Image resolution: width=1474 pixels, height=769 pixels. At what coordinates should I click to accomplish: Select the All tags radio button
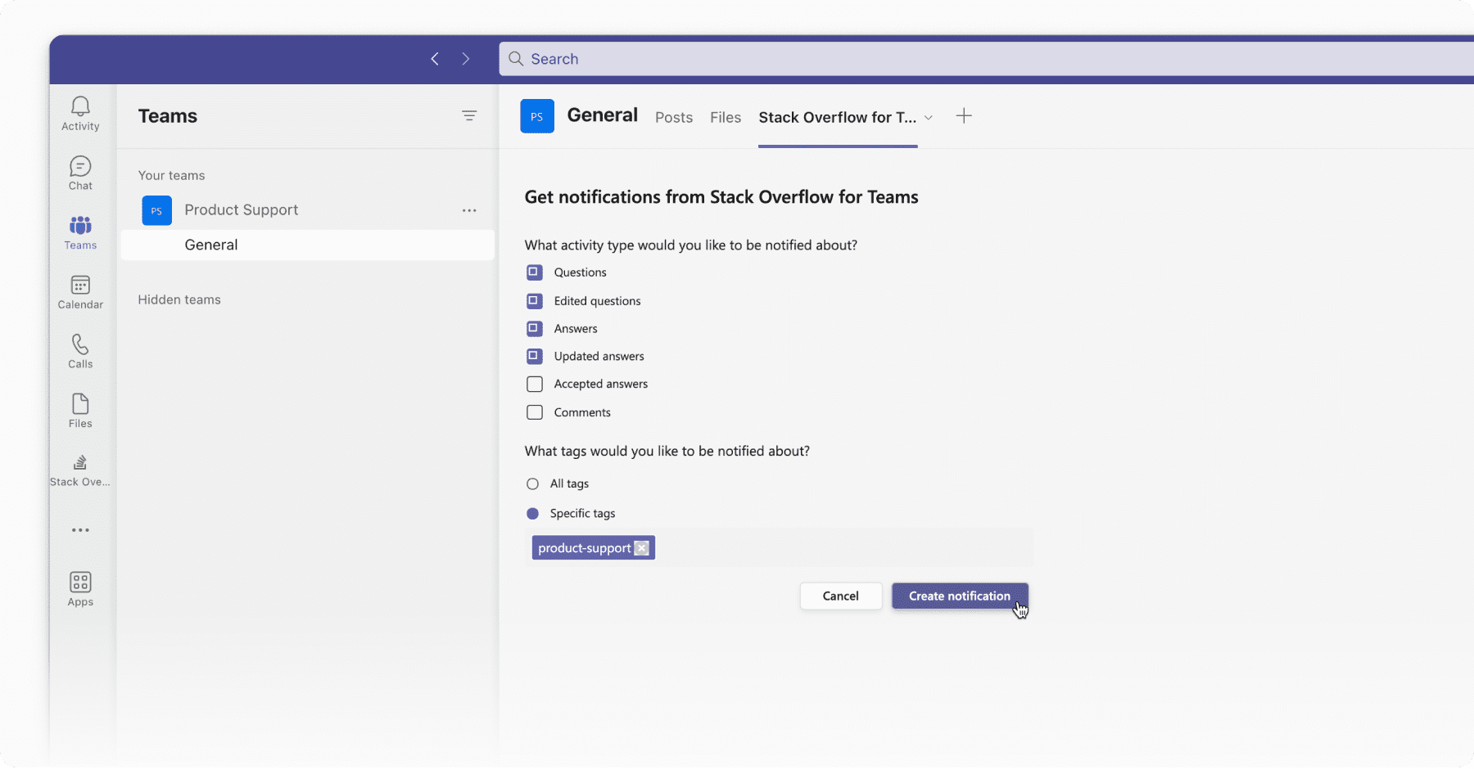[533, 484]
